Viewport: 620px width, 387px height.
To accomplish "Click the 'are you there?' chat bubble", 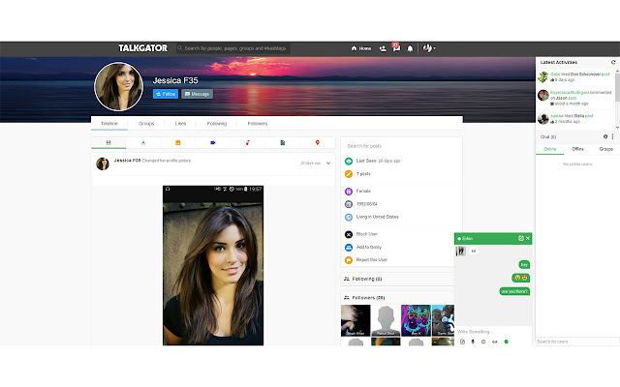I will tap(514, 291).
